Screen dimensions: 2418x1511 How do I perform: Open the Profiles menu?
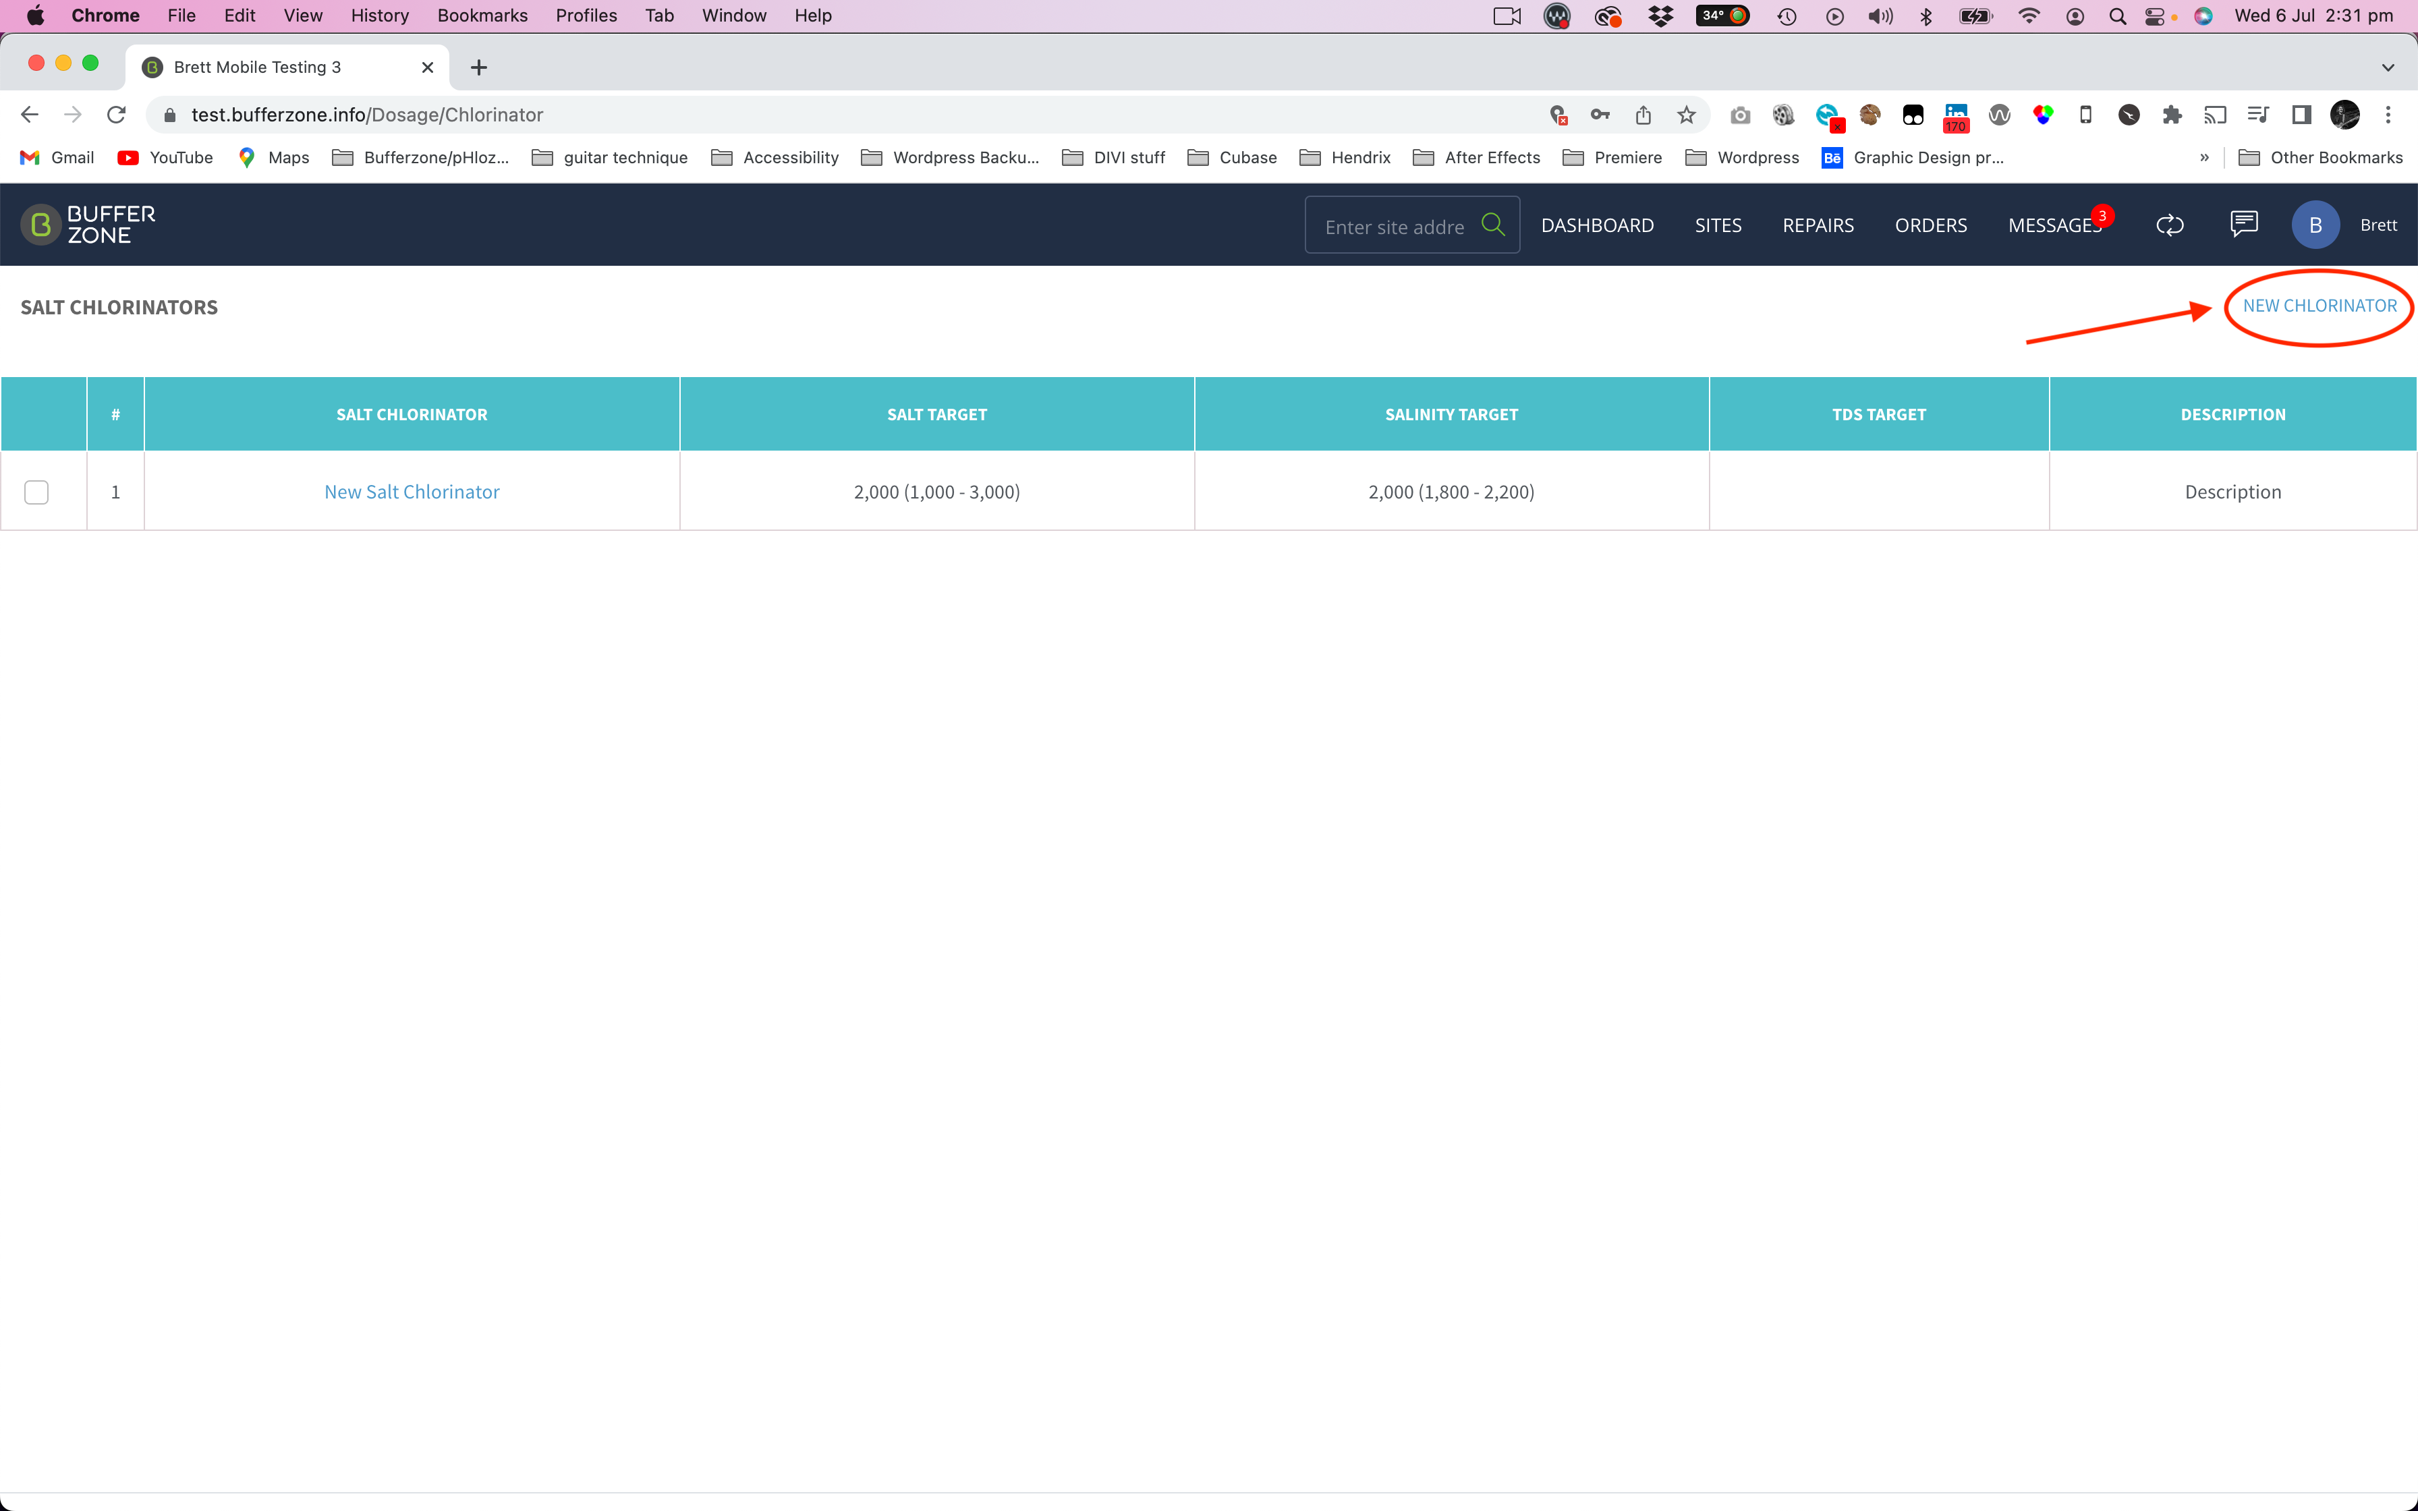pyautogui.click(x=586, y=15)
